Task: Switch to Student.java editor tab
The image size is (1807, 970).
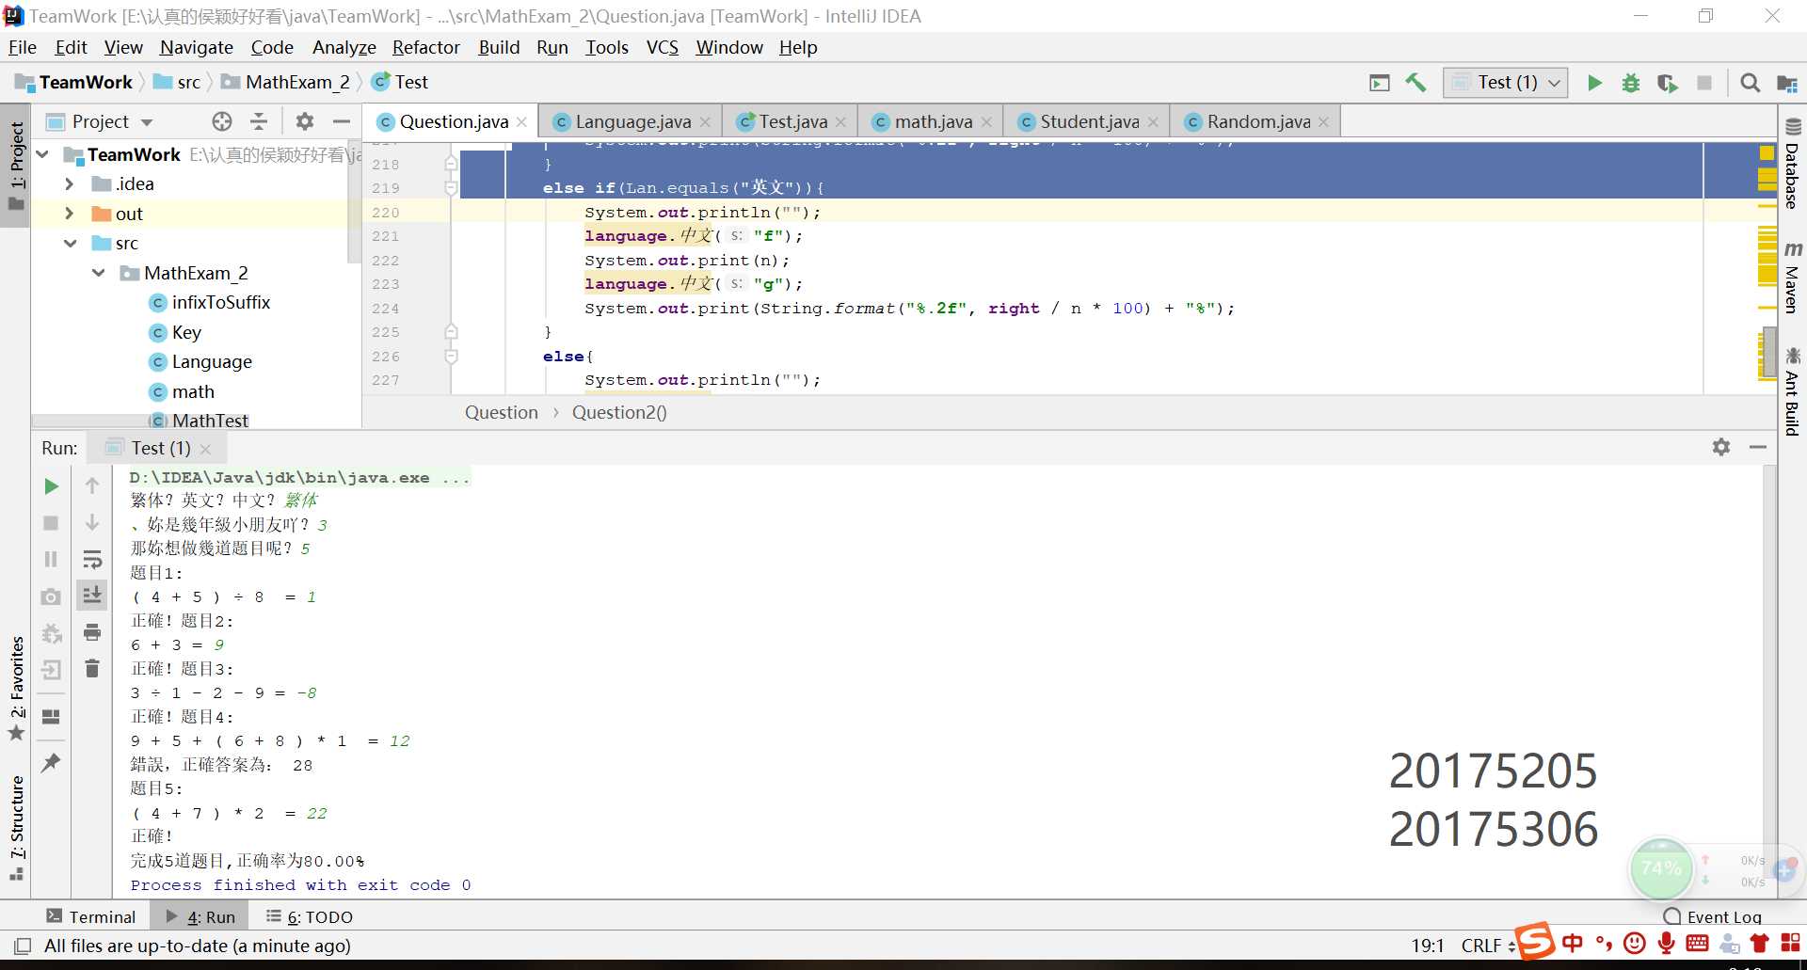Action: [1089, 122]
